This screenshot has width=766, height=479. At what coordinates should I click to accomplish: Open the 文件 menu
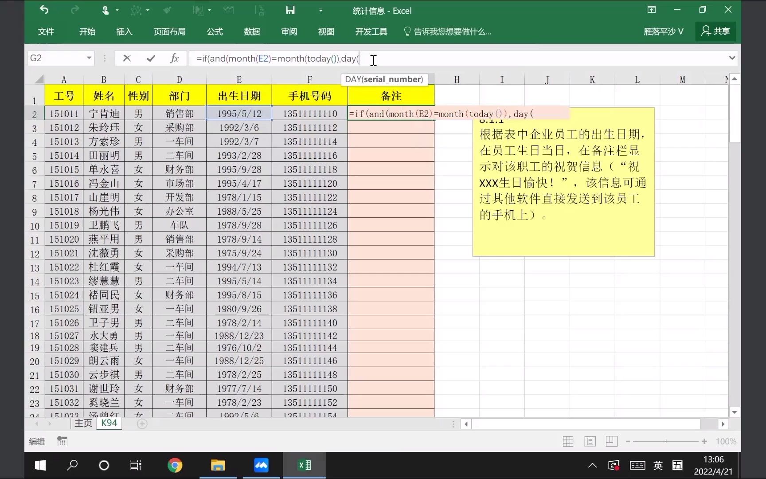pos(46,31)
